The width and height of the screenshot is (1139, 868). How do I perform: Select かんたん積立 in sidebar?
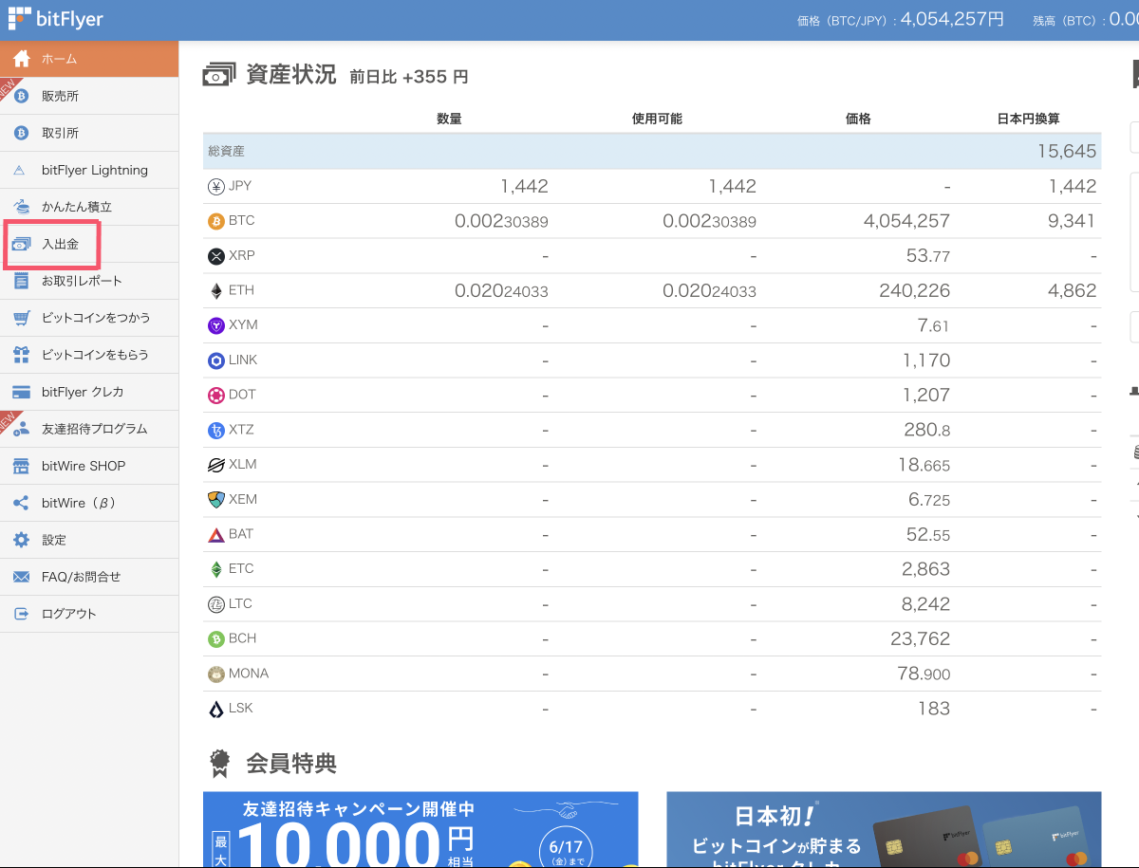pos(89,207)
